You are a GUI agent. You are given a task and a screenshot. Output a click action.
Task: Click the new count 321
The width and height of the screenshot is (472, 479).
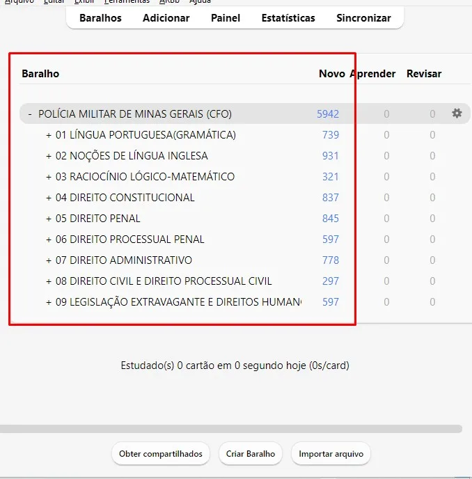click(x=331, y=177)
